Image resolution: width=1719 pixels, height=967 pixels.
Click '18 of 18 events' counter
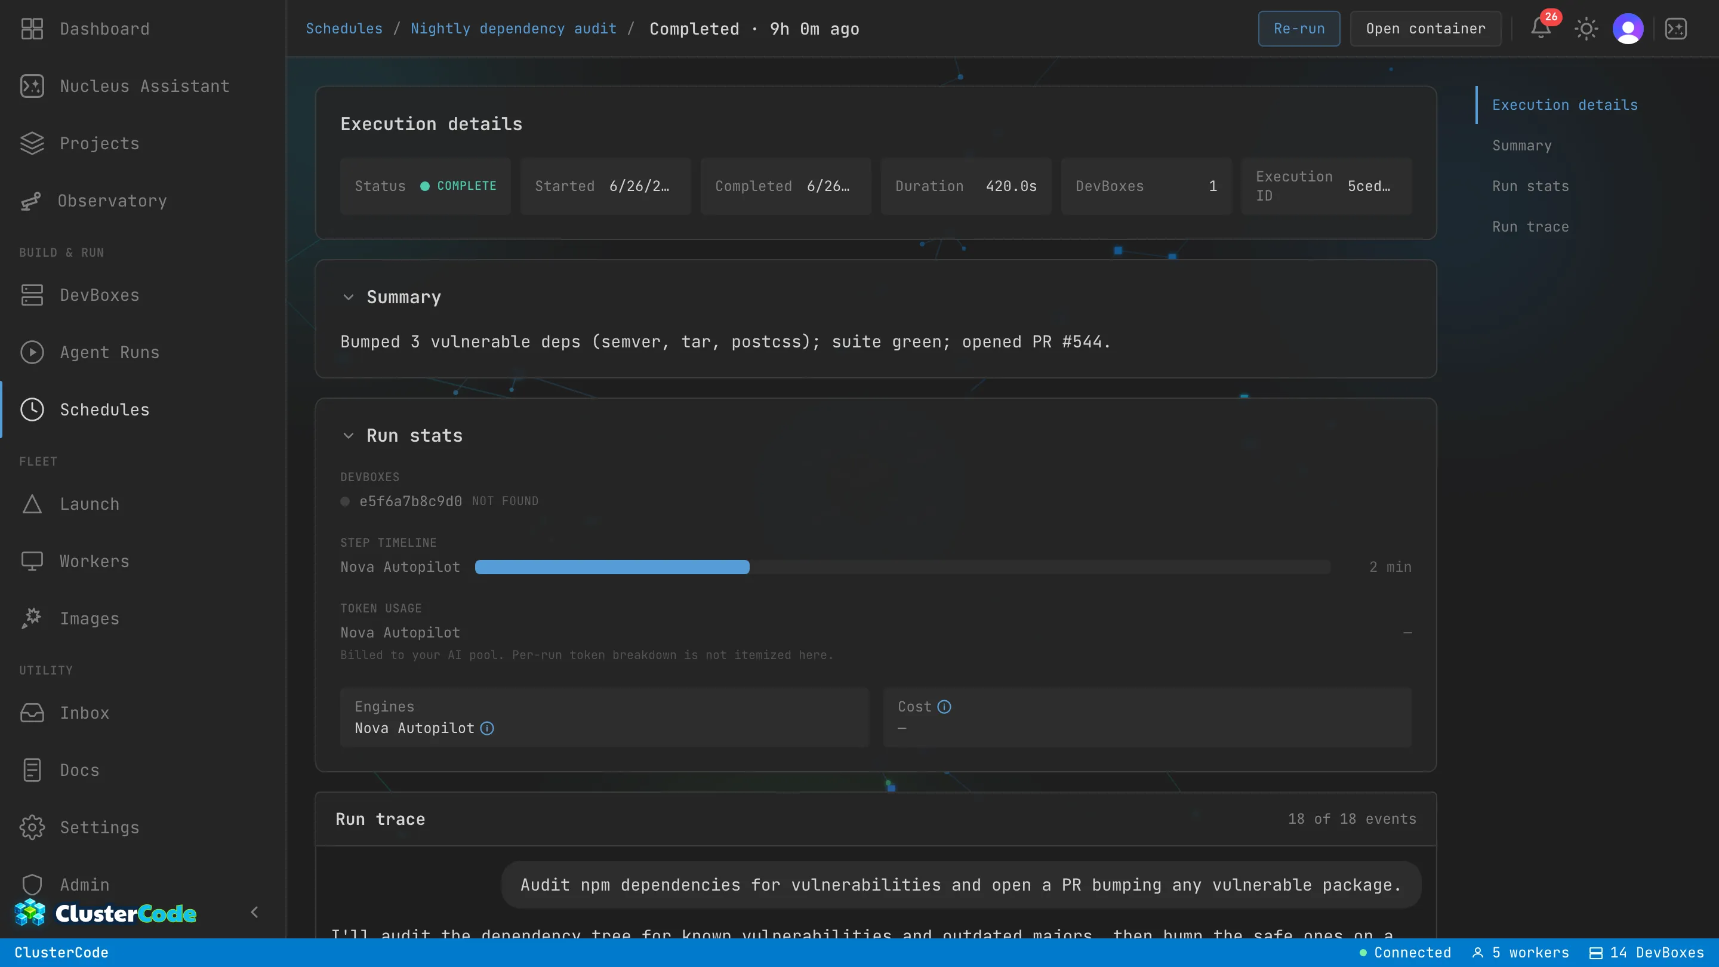pyautogui.click(x=1351, y=819)
